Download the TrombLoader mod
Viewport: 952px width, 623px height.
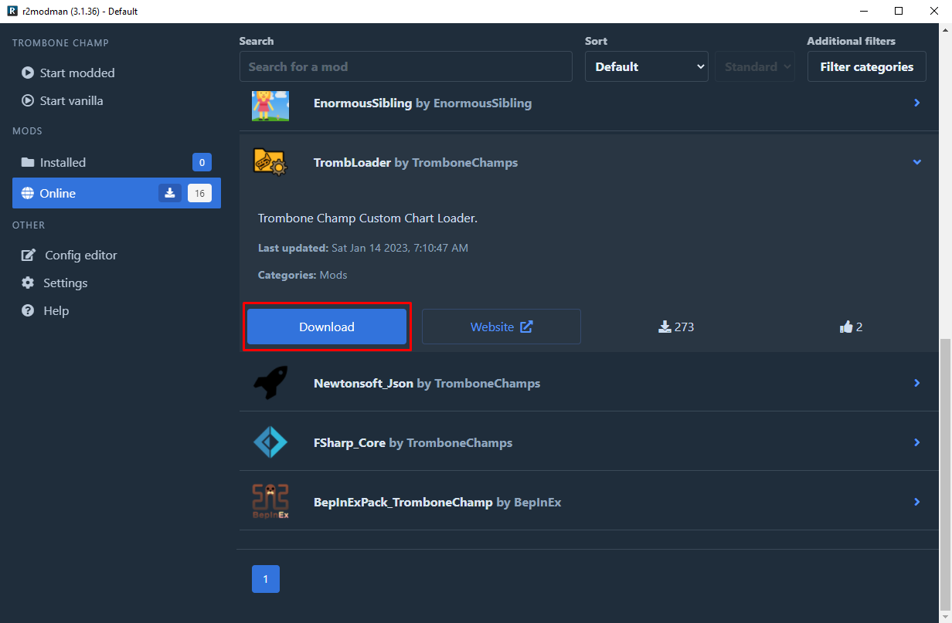tap(327, 327)
